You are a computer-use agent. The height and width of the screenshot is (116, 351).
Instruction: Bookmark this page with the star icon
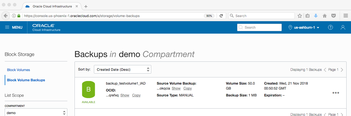tap(300, 16)
